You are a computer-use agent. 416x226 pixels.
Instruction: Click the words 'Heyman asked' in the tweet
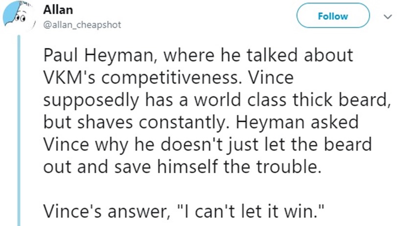click(x=297, y=122)
